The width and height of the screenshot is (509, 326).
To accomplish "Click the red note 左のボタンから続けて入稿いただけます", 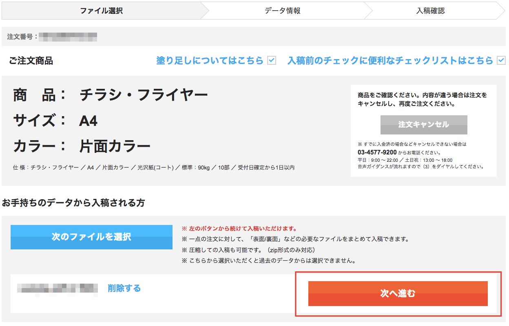I will (x=239, y=229).
